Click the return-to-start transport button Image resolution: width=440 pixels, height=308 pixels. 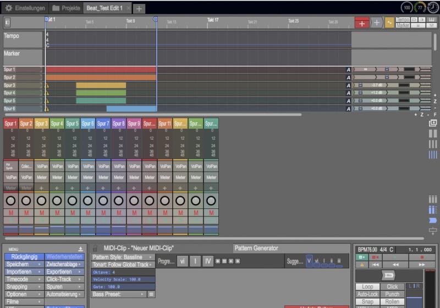[375, 265]
